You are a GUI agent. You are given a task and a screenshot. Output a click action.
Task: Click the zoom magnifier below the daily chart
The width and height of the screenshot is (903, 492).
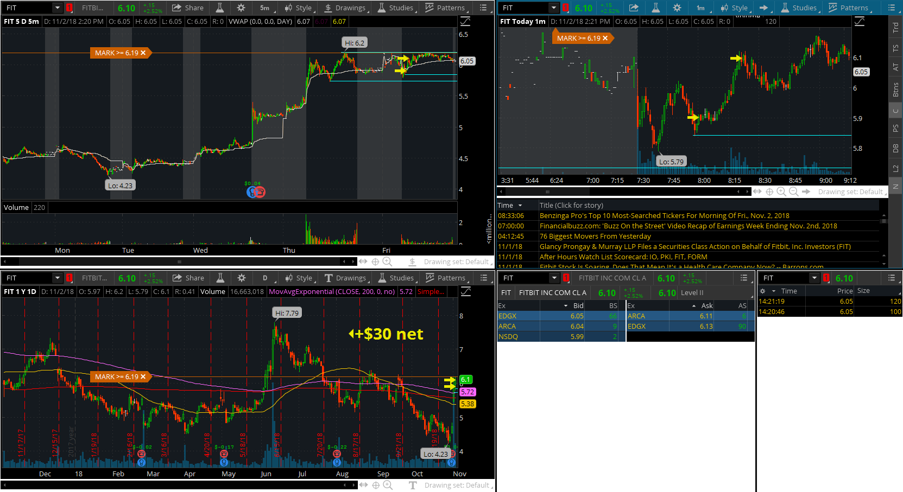click(x=388, y=485)
